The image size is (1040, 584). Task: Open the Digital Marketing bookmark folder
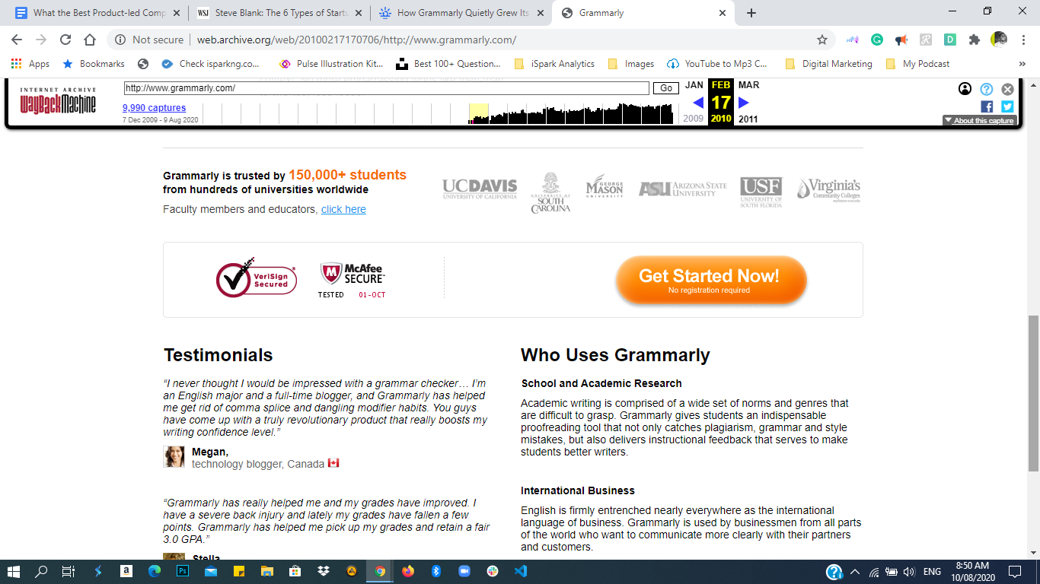(x=828, y=64)
